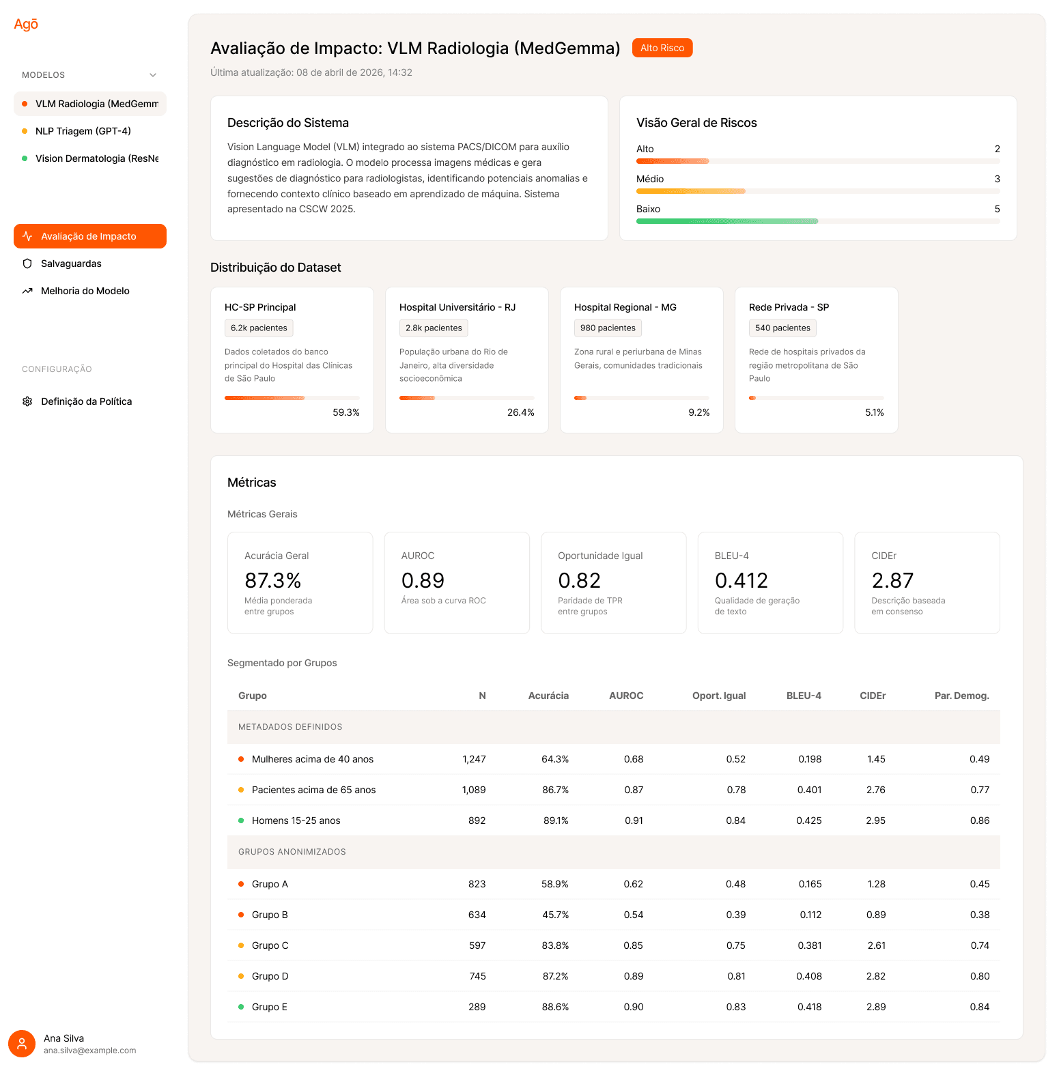
Task: Select the Grupo A row
Action: [x=614, y=884]
